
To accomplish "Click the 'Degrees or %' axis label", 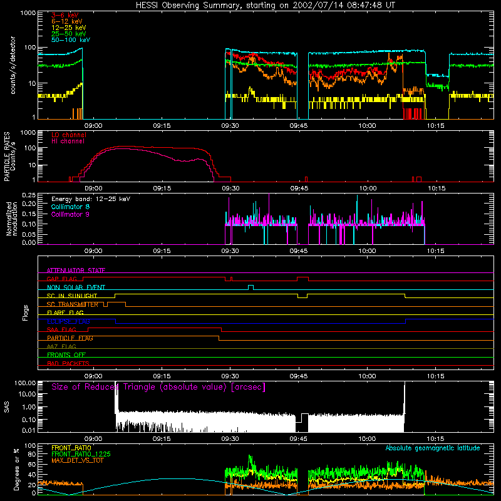I will [16, 469].
